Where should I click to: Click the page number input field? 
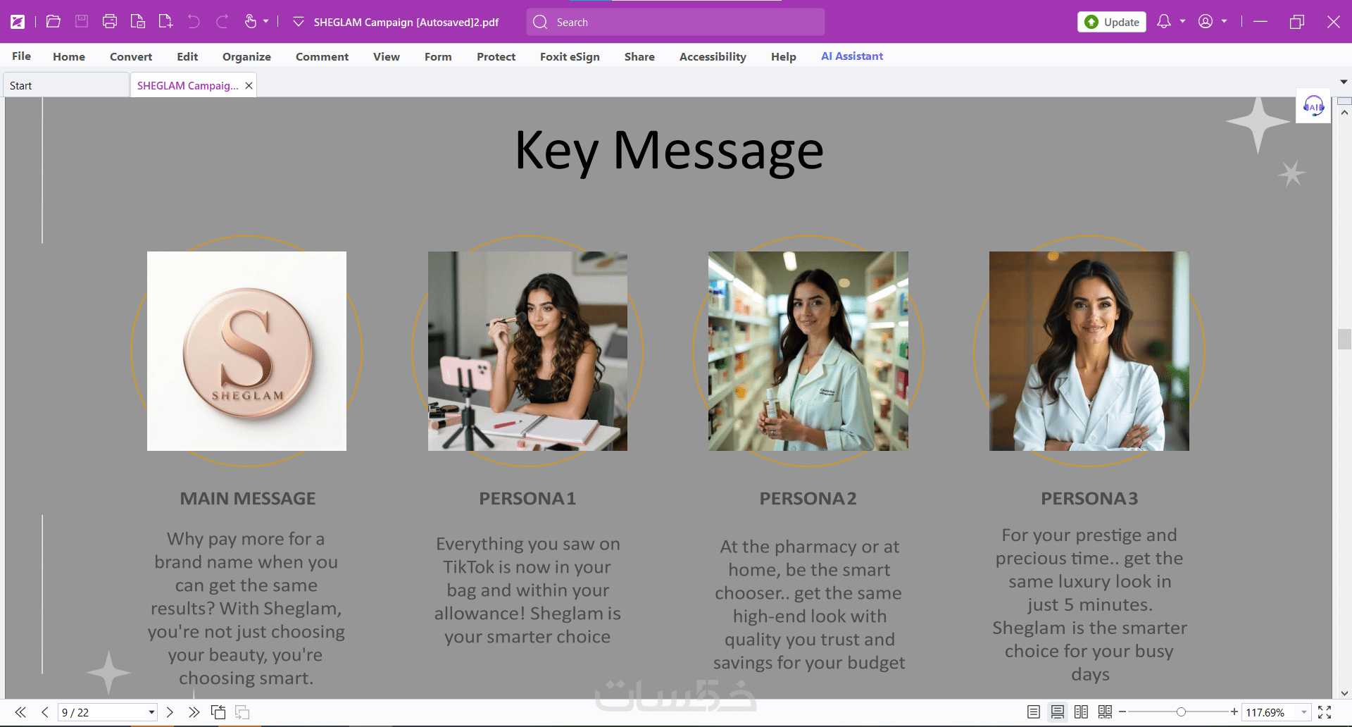click(x=101, y=712)
